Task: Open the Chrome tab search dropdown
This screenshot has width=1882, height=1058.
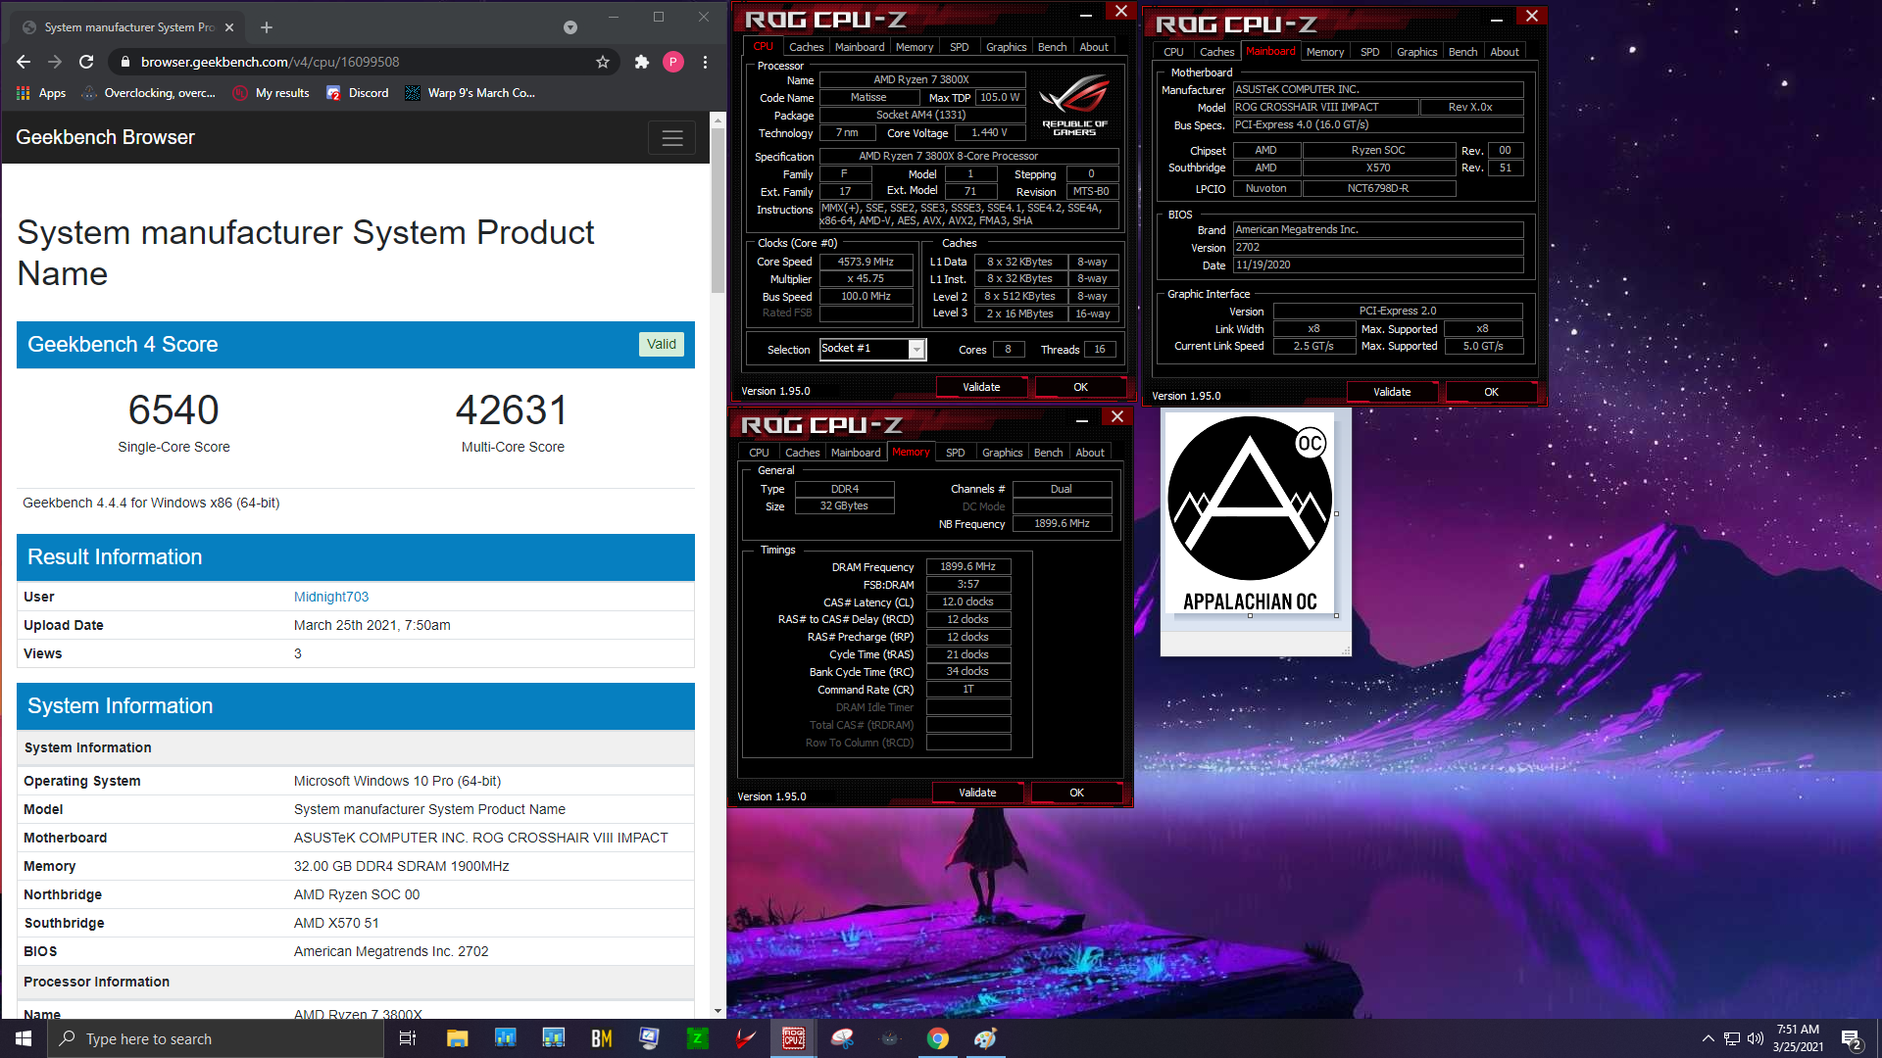Action: [x=570, y=27]
